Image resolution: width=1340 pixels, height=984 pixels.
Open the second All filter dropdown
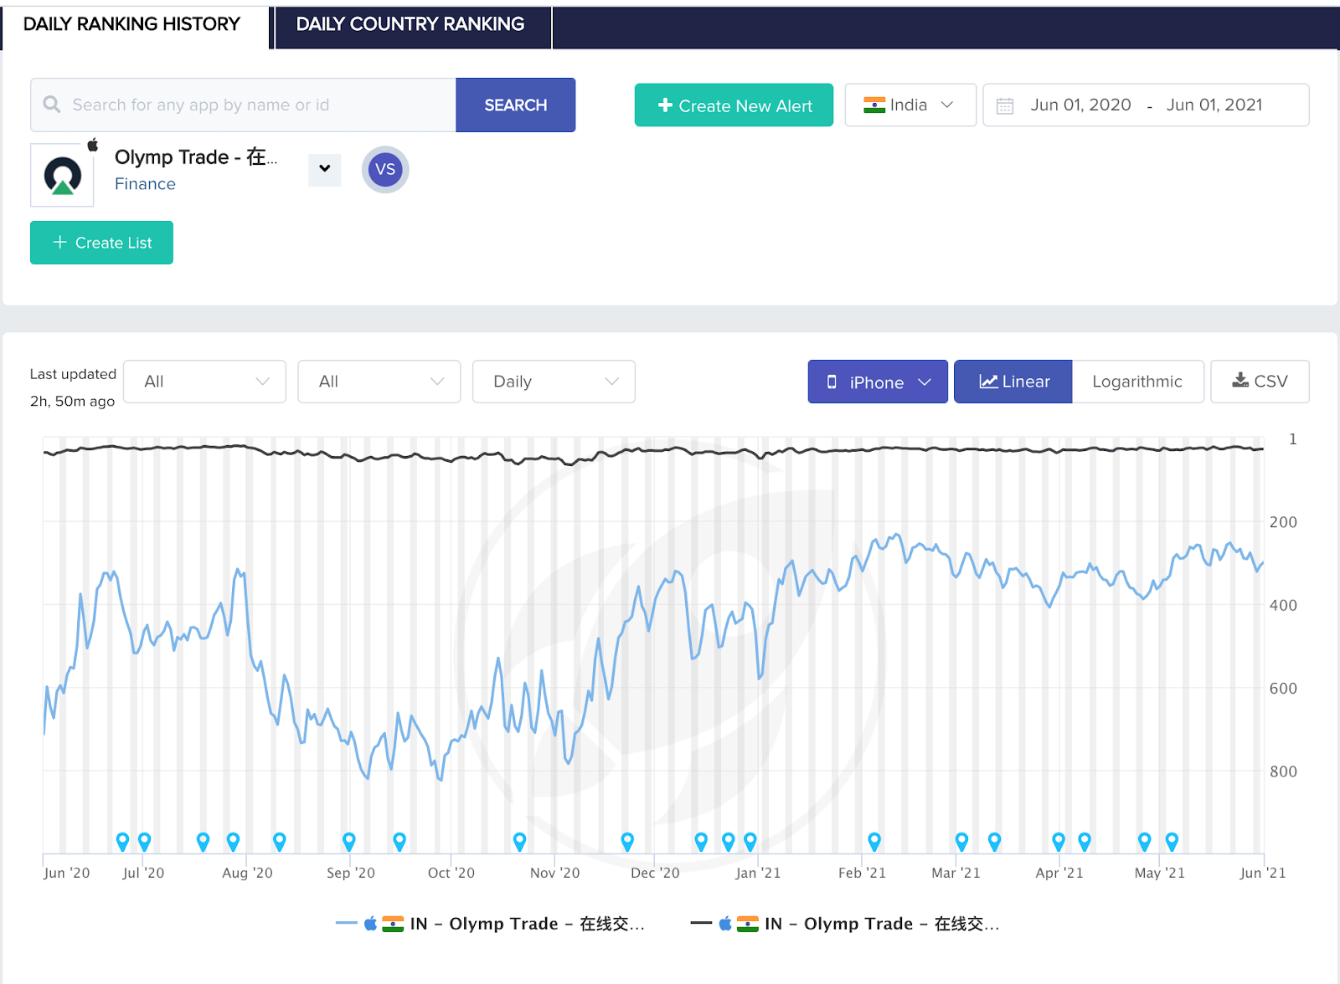(379, 382)
